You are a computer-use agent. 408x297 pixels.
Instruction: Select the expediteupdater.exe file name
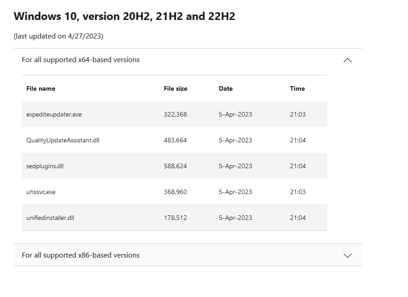tap(54, 114)
